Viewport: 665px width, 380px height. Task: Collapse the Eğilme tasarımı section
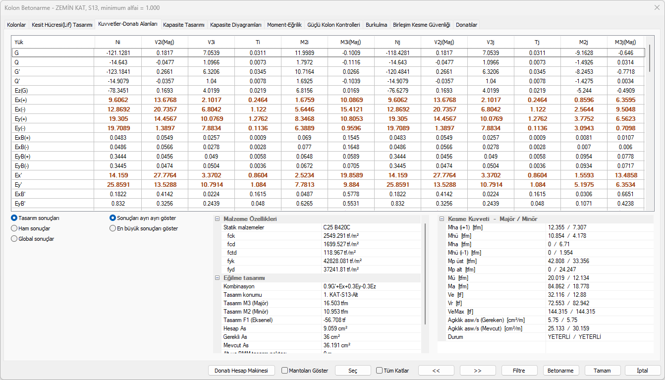click(217, 278)
